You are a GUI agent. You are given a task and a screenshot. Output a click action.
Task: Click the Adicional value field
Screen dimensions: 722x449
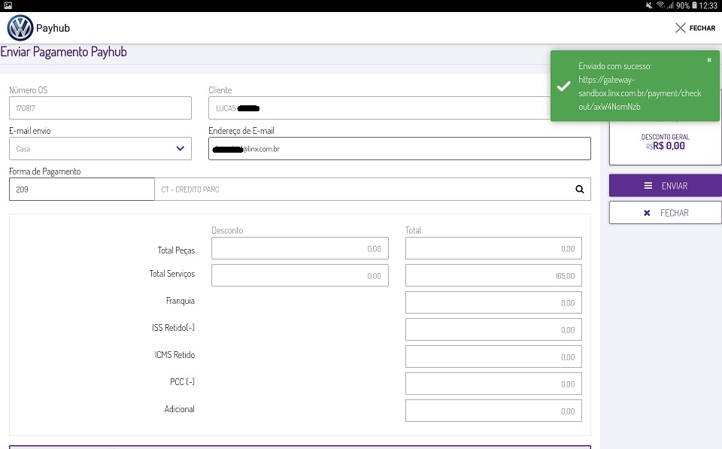tap(493, 411)
